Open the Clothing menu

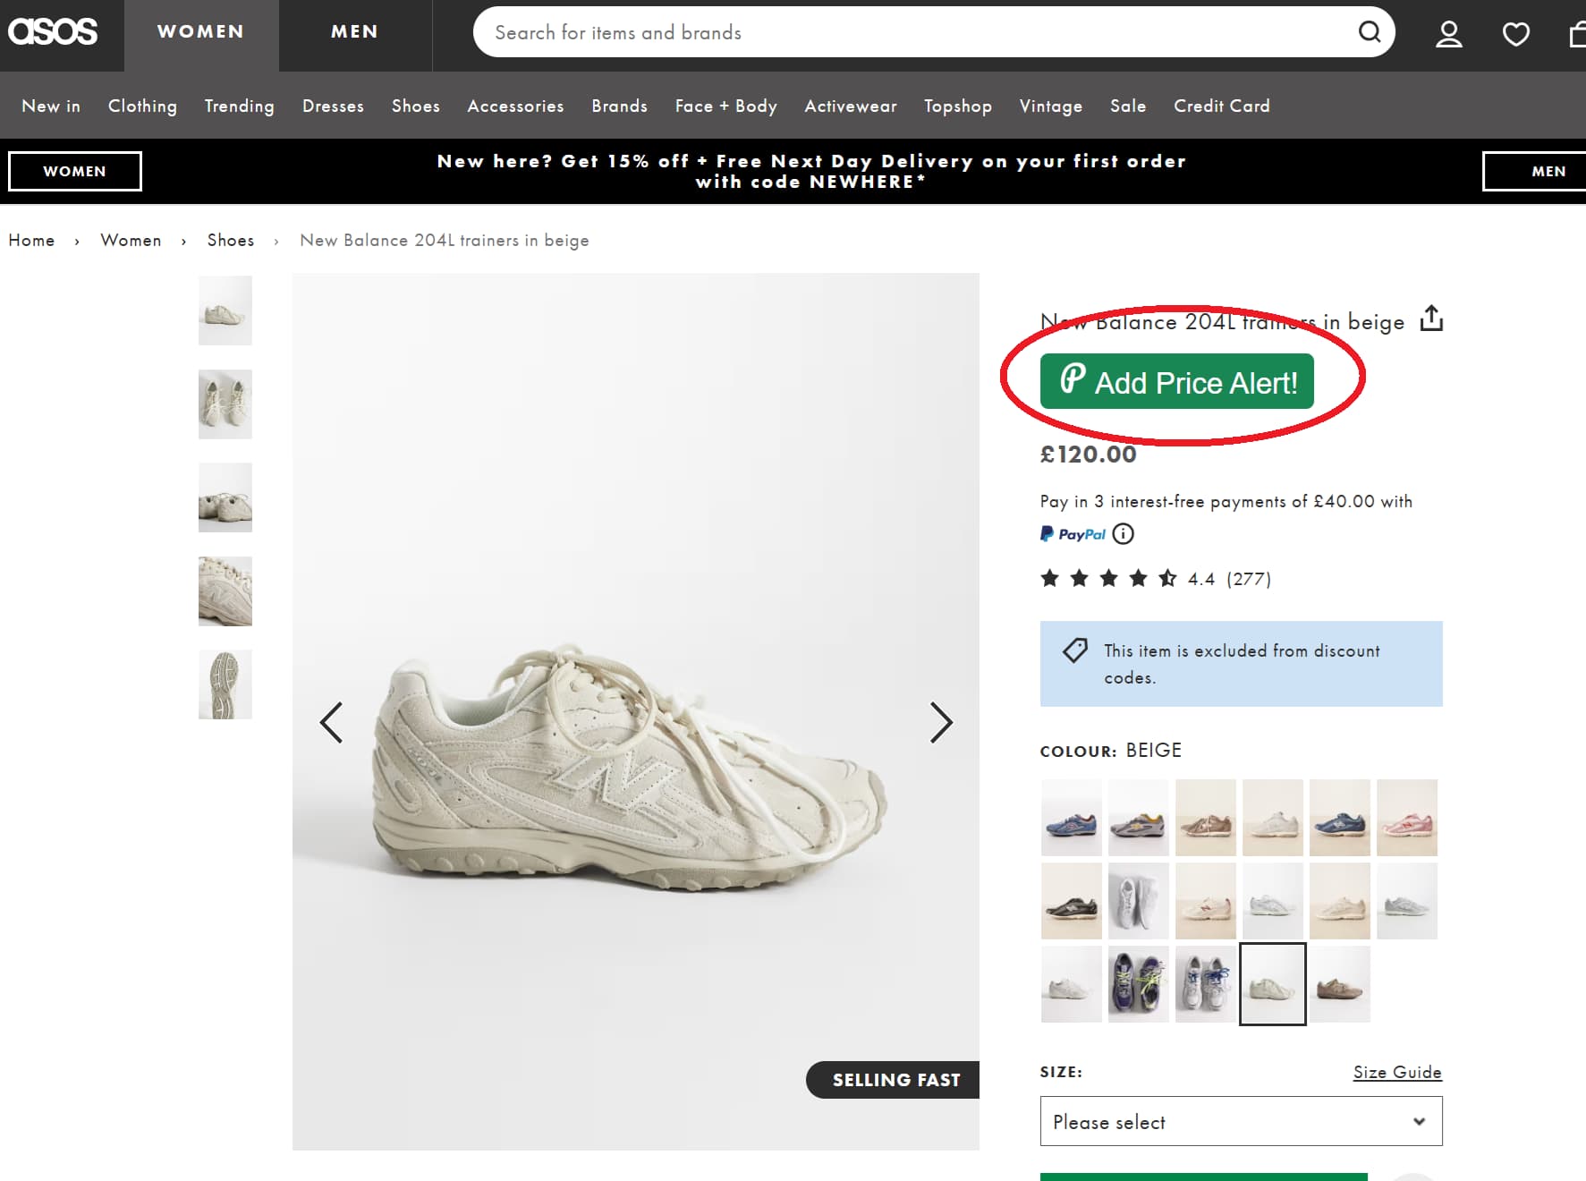point(142,106)
